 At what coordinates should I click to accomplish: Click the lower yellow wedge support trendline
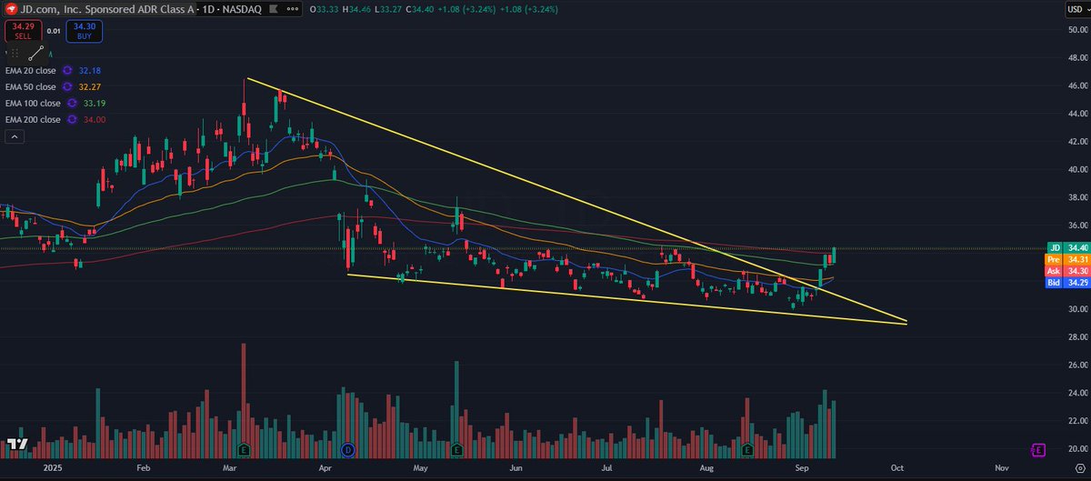click(627, 299)
